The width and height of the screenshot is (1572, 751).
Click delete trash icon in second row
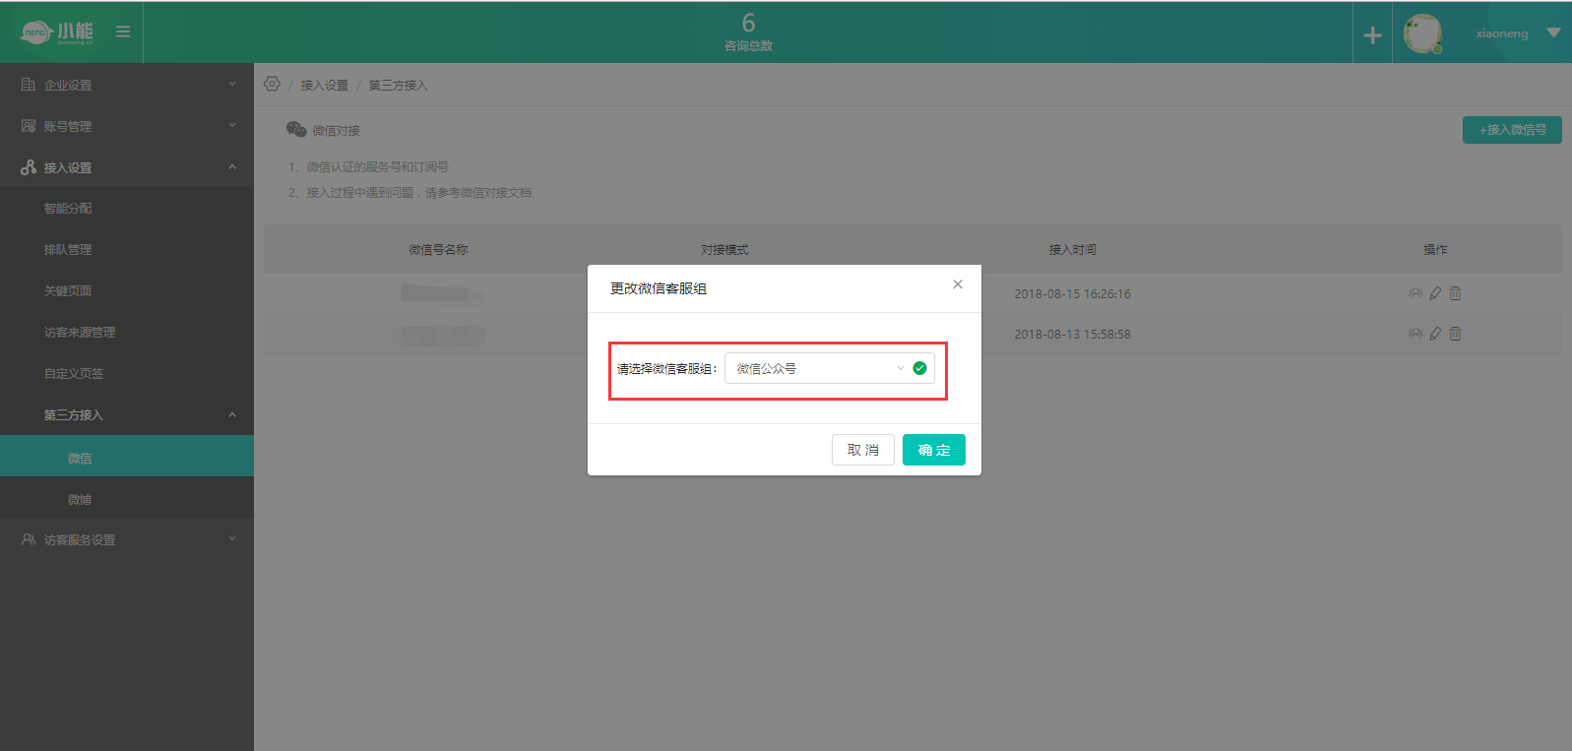click(x=1455, y=334)
